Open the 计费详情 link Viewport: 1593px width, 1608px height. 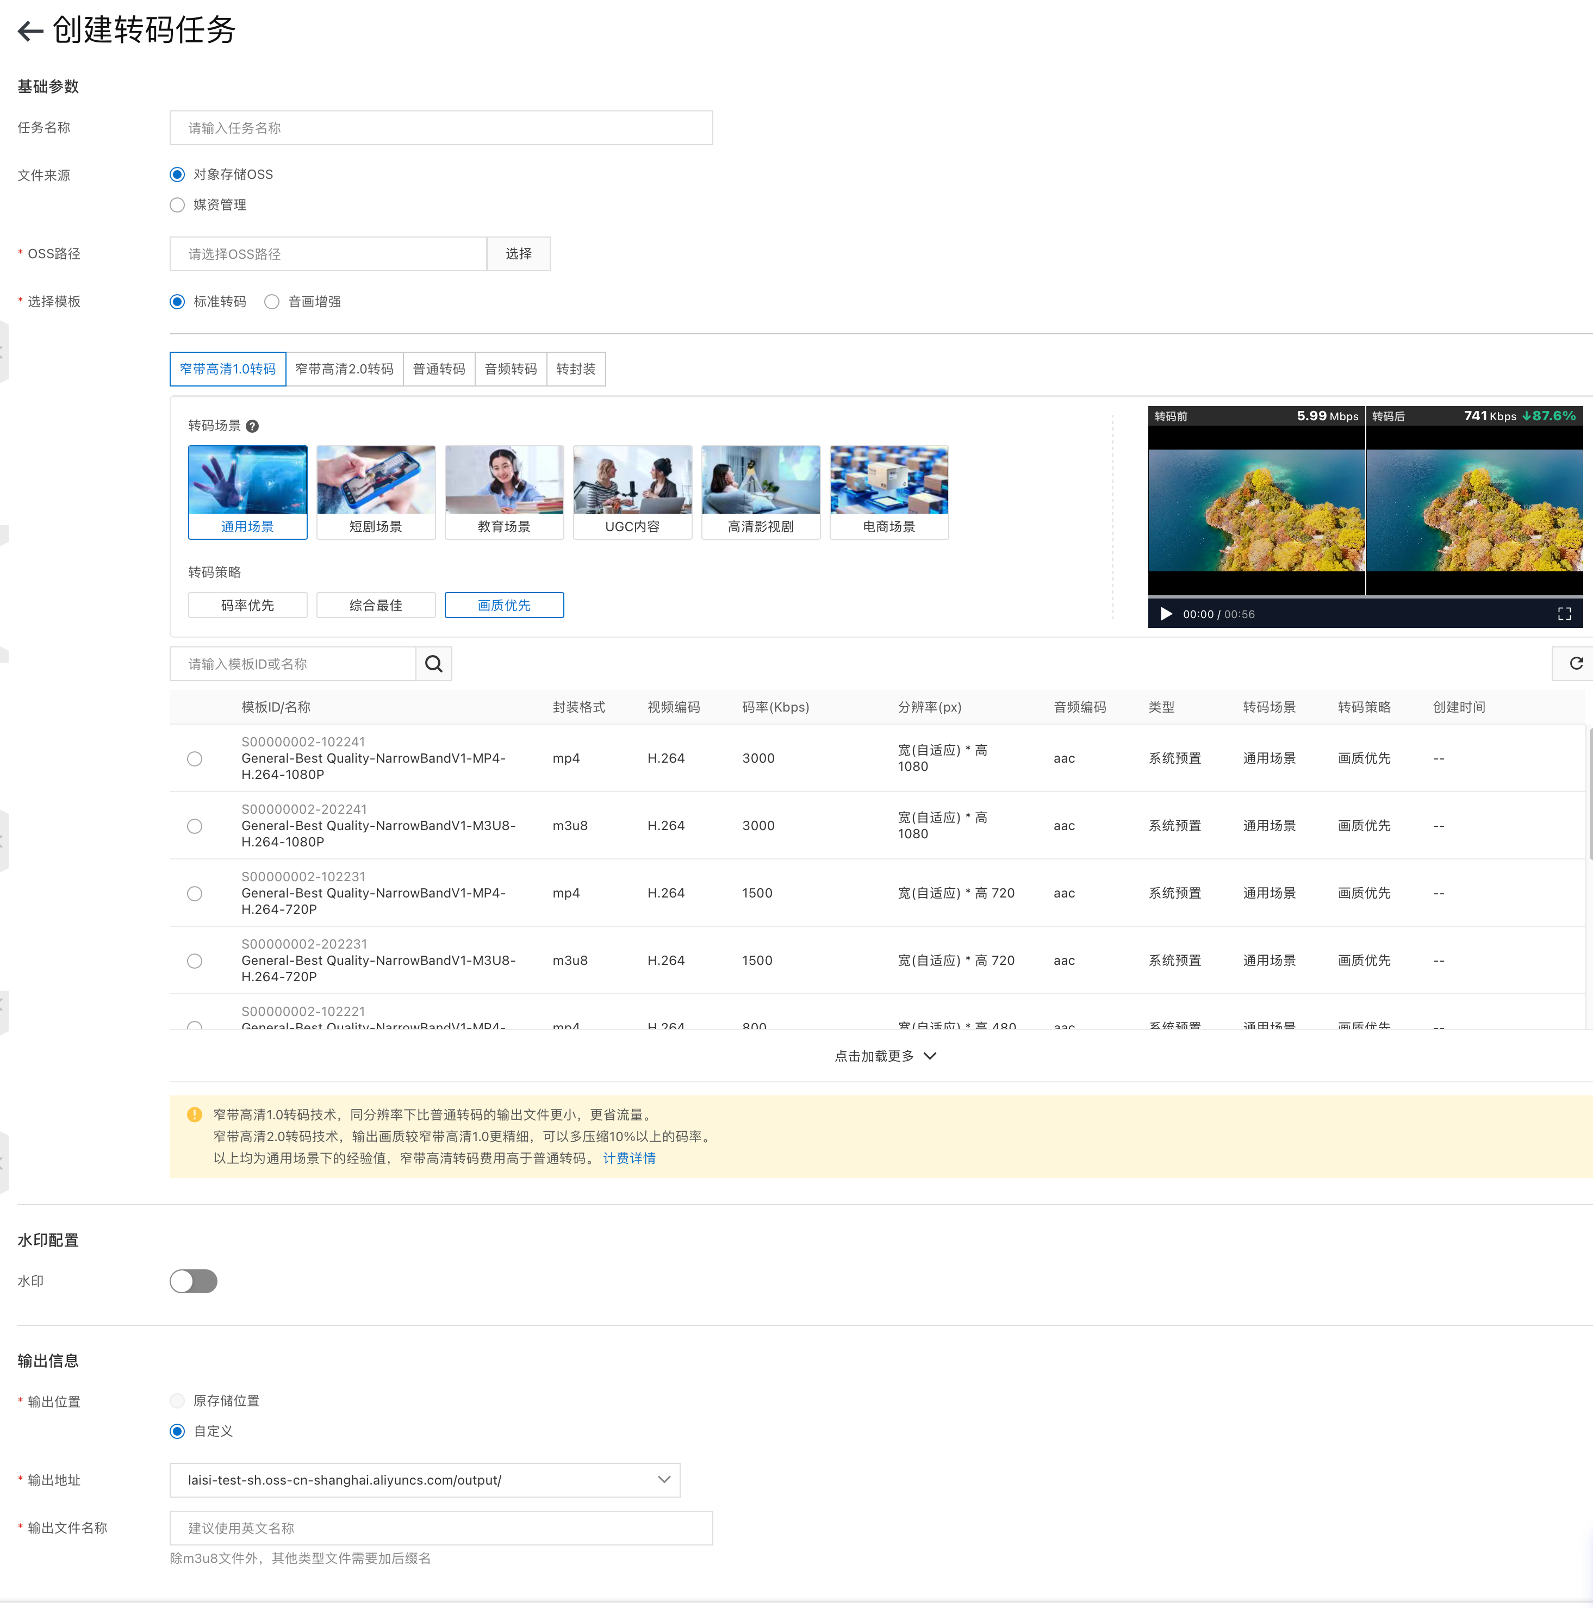629,1158
